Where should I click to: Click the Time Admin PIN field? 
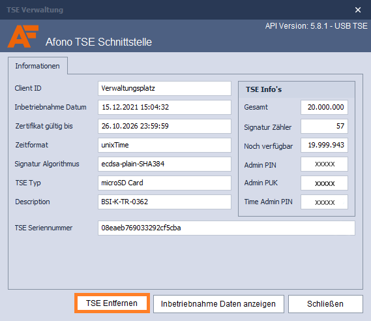click(x=324, y=202)
